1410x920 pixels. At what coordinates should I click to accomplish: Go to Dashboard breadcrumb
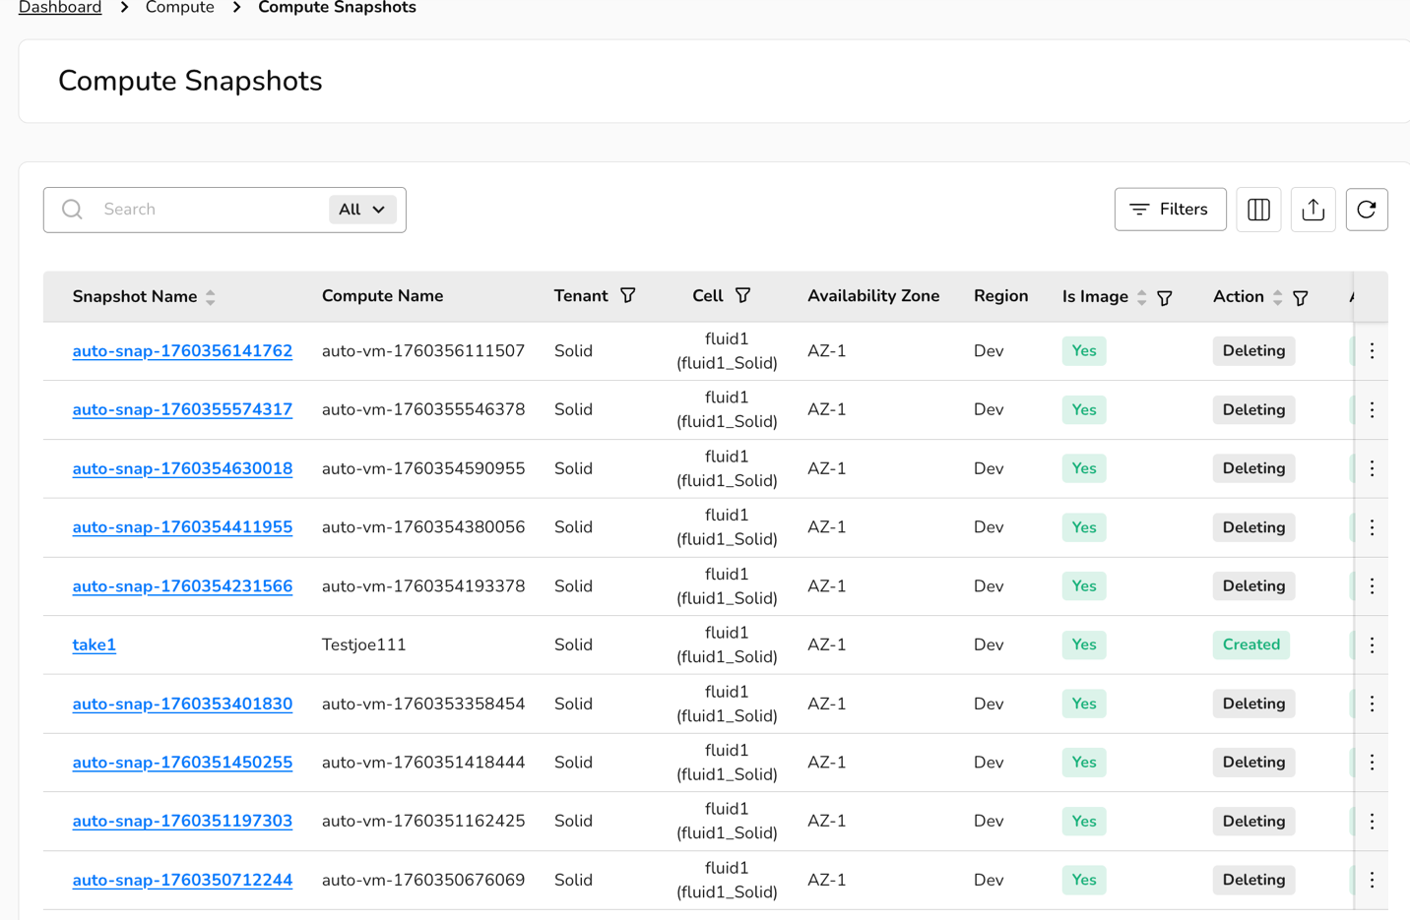[x=60, y=8]
